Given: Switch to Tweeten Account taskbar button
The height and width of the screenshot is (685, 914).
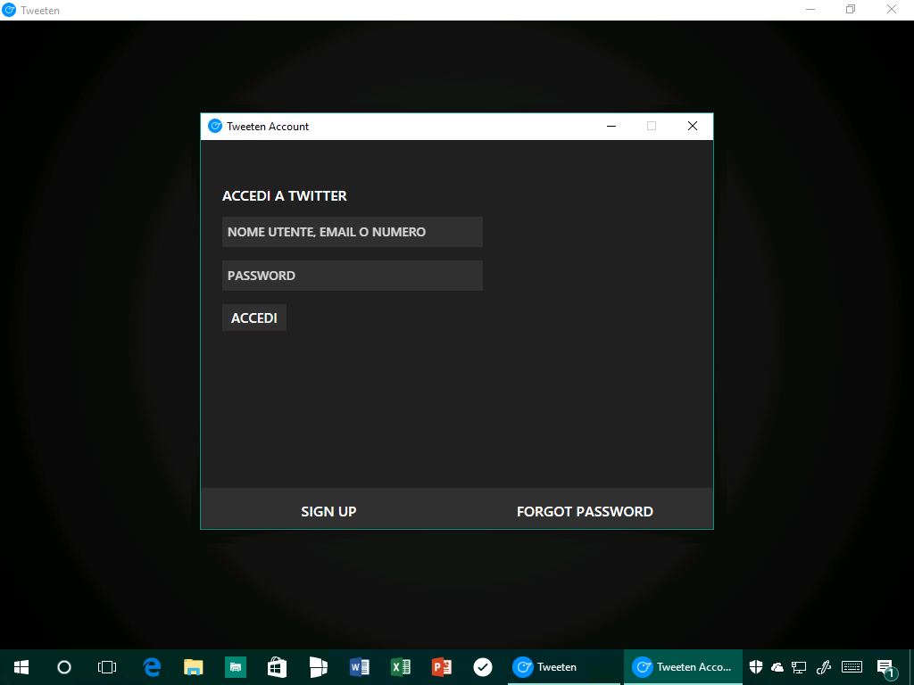Looking at the screenshot, I should point(683,667).
